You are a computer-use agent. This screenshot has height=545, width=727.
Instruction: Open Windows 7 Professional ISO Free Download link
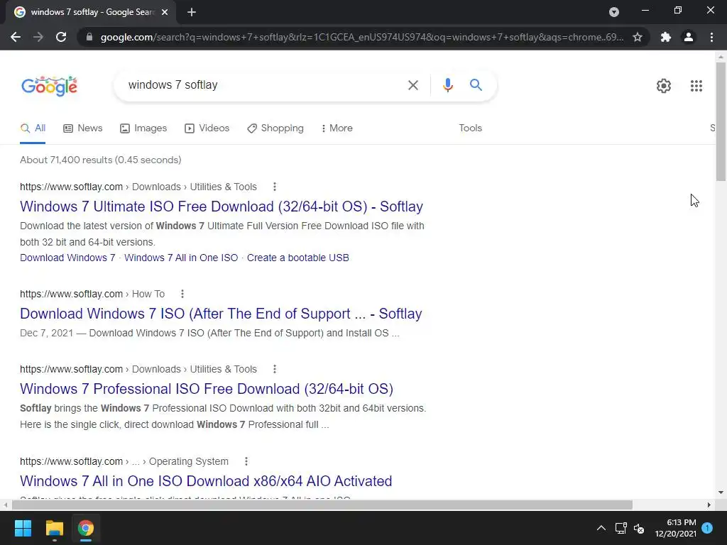[x=207, y=389]
